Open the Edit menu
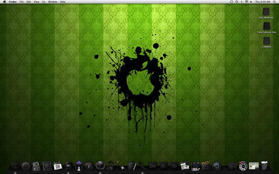Viewport: 279px width, 174px height. tap(29, 2)
